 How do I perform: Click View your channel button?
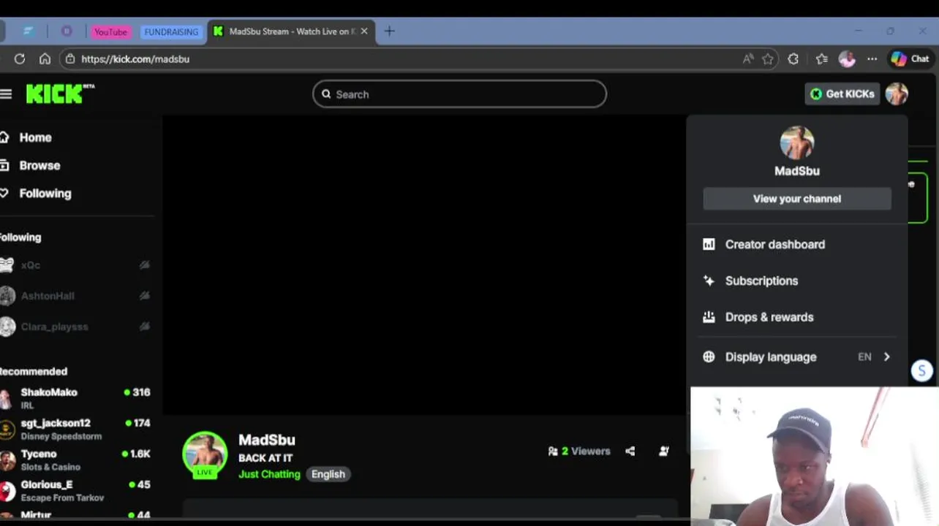[x=797, y=199]
